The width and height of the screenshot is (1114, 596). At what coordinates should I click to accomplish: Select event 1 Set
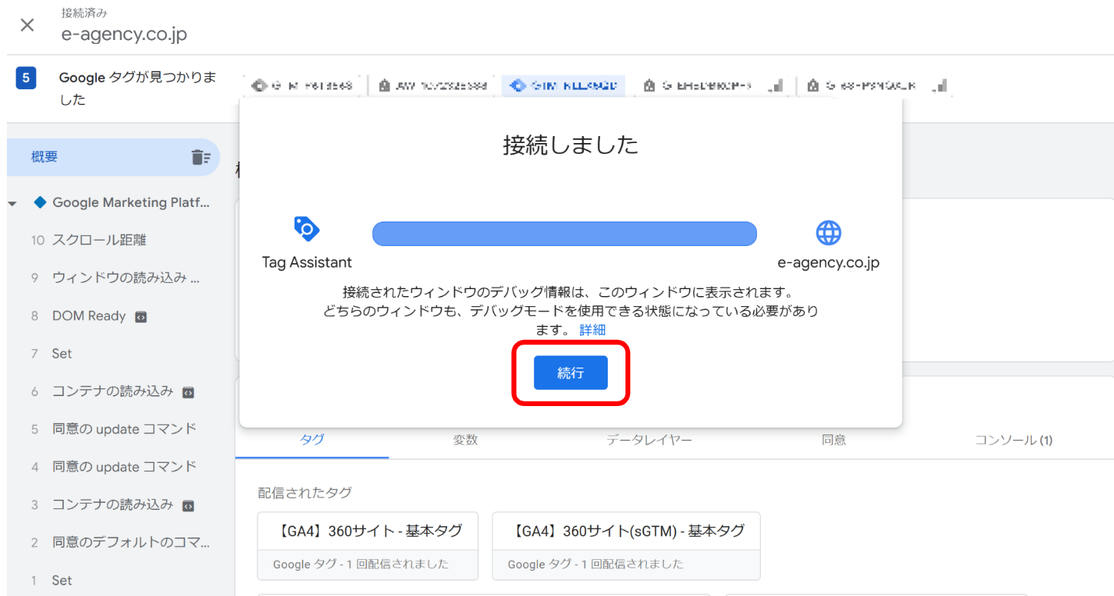(x=62, y=581)
